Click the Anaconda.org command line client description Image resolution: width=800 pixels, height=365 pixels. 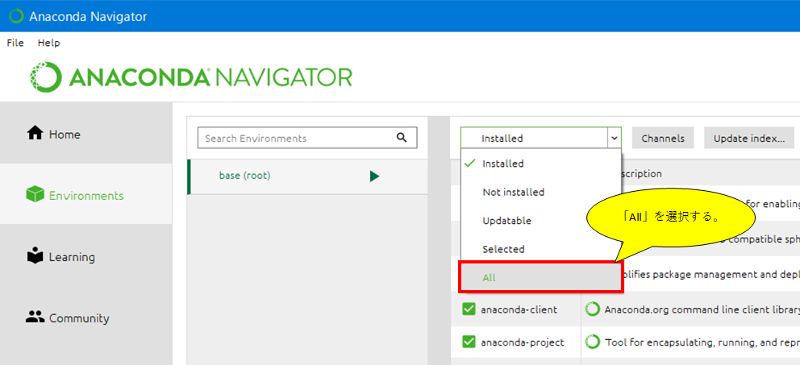702,309
